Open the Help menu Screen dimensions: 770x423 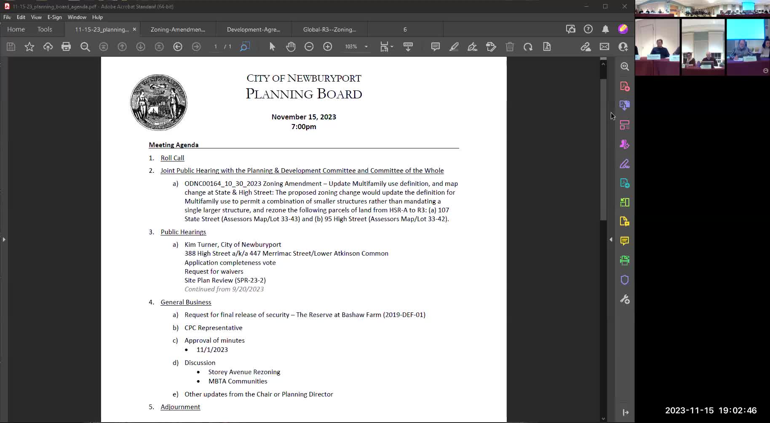pyautogui.click(x=97, y=17)
